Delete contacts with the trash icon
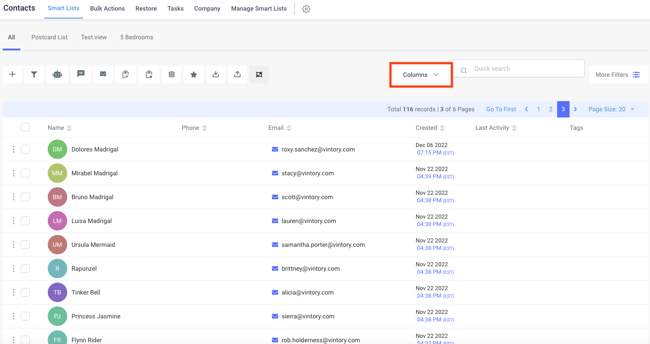Screen dimensions: 650x344 pyautogui.click(x=172, y=75)
